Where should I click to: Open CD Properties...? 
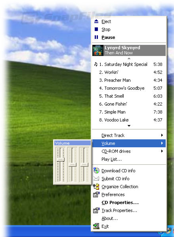pos(129,202)
